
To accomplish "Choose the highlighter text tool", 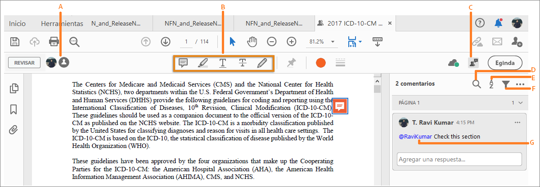I will coord(203,63).
